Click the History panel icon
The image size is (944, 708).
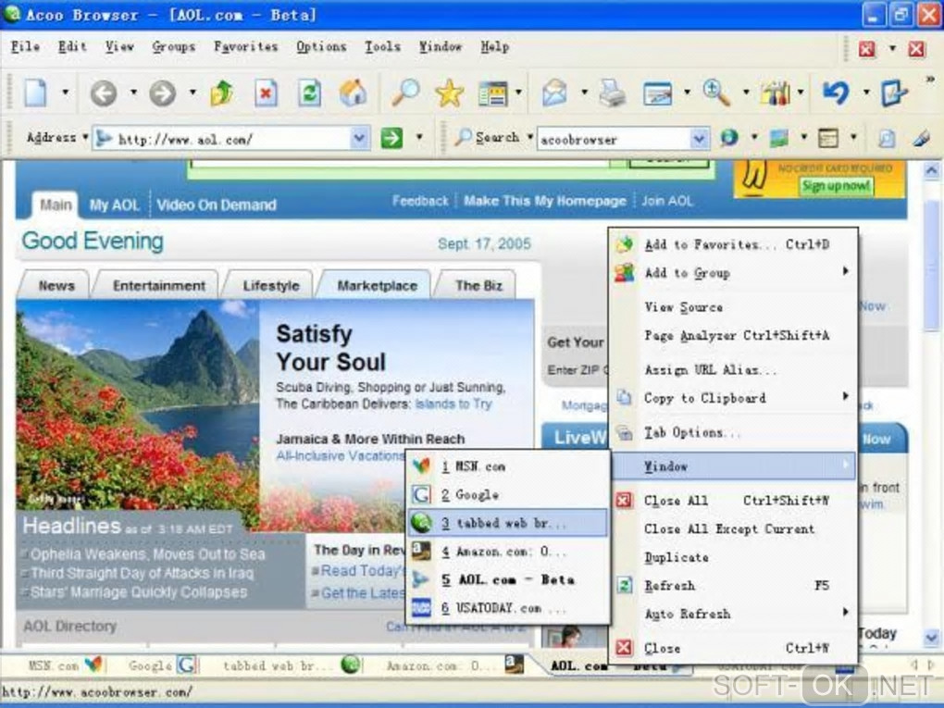click(x=493, y=93)
